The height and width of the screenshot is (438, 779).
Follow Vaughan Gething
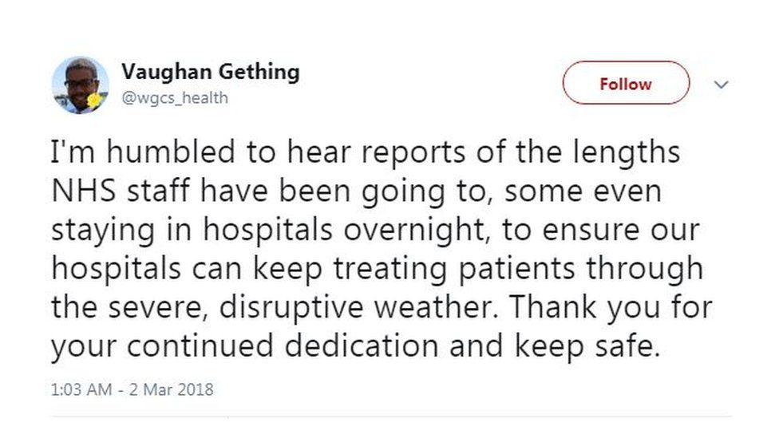pyautogui.click(x=626, y=84)
